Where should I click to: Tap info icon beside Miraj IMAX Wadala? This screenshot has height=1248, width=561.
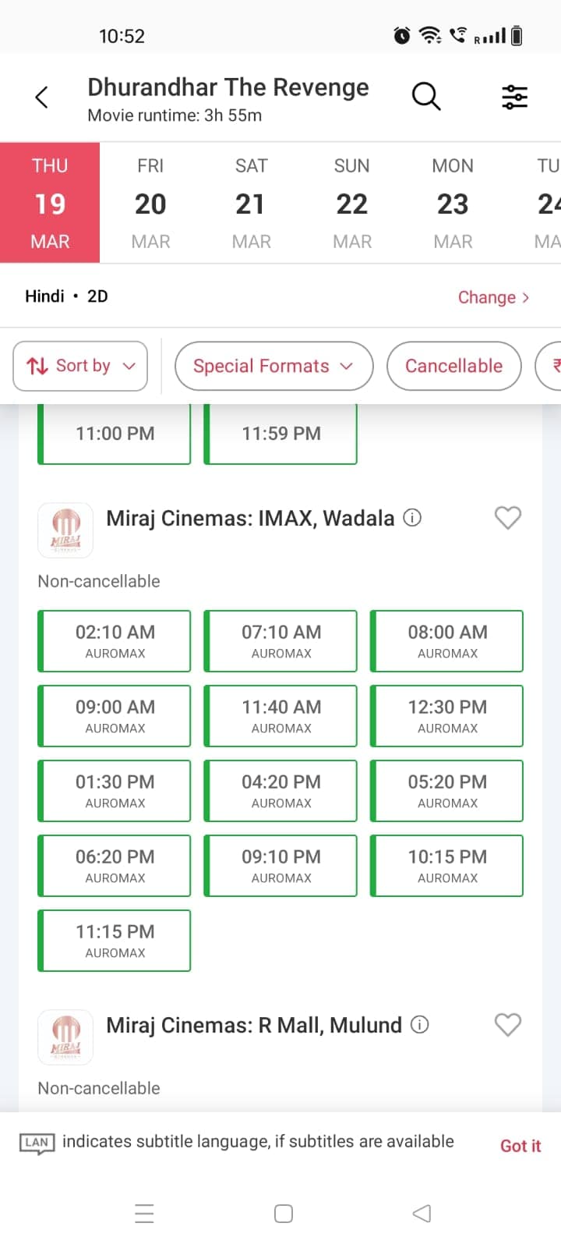click(412, 517)
